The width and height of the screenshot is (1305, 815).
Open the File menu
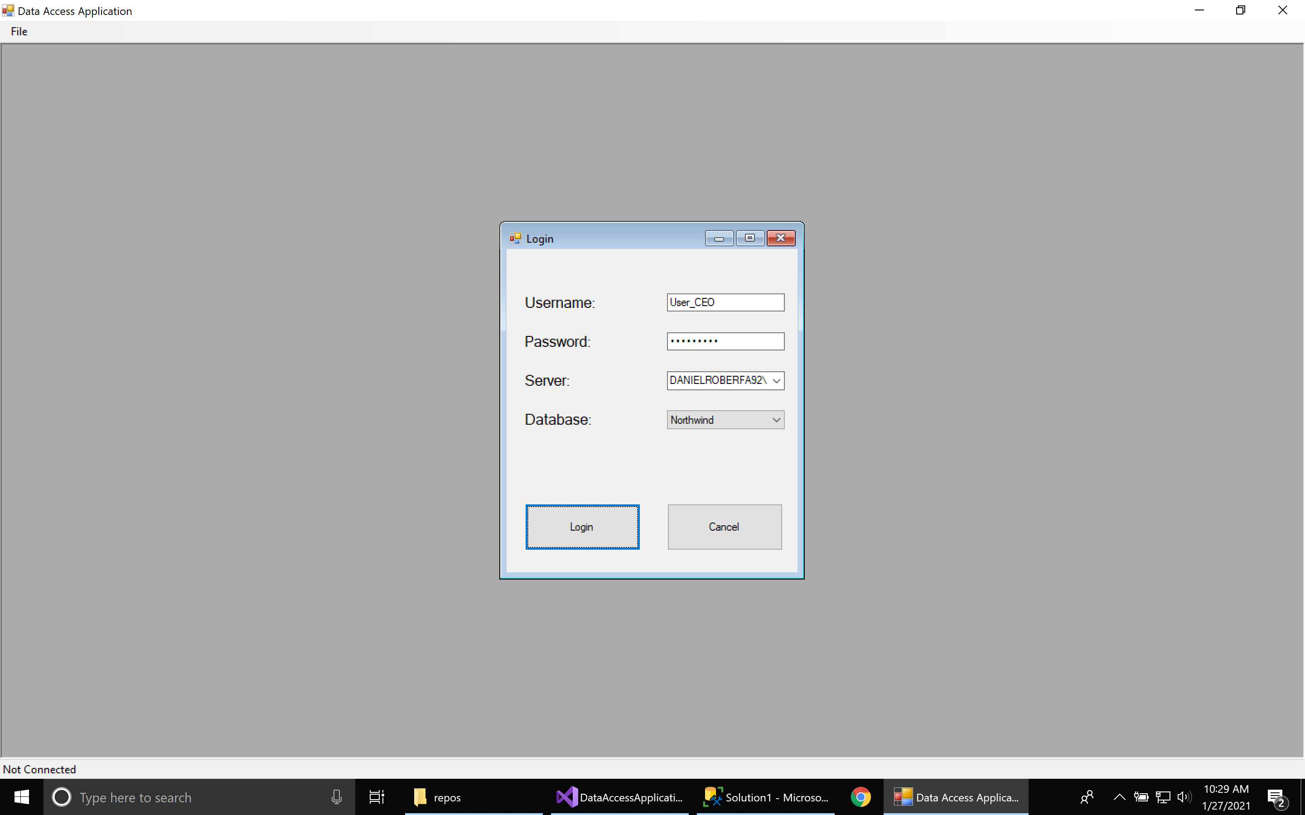pos(19,31)
